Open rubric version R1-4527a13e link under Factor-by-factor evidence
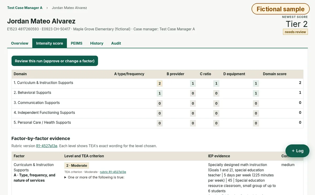 pyautogui.click(x=47, y=146)
